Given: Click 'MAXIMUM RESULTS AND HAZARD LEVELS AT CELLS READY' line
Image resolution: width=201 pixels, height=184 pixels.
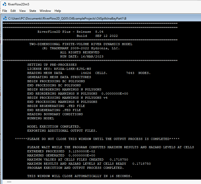Looking at the screenshot, I should click(x=89, y=164).
